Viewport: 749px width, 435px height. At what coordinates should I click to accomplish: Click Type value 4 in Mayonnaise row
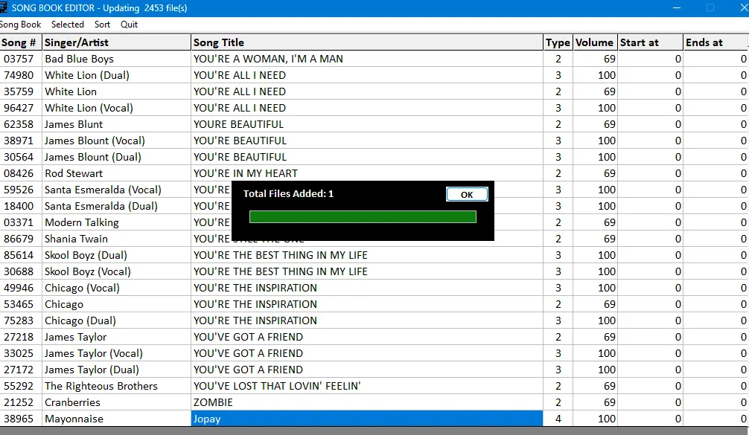(558, 419)
